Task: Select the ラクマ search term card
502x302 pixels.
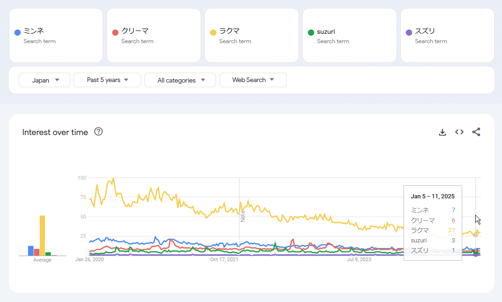Action: point(251,35)
